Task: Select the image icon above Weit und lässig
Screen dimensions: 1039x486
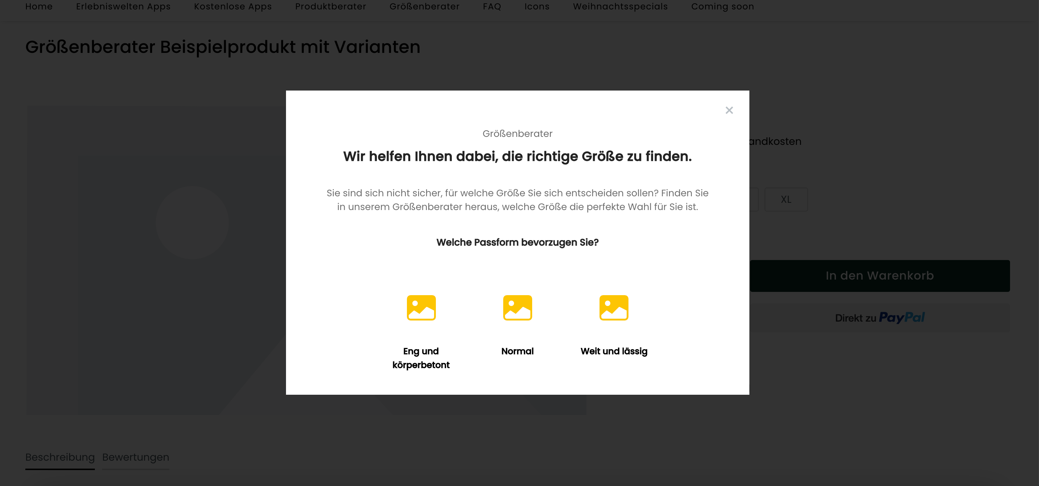Action: click(614, 308)
